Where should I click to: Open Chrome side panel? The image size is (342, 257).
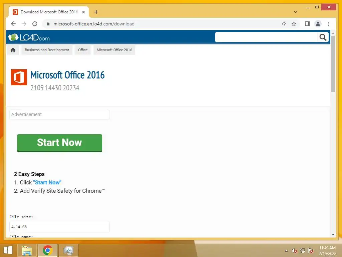[x=307, y=24]
